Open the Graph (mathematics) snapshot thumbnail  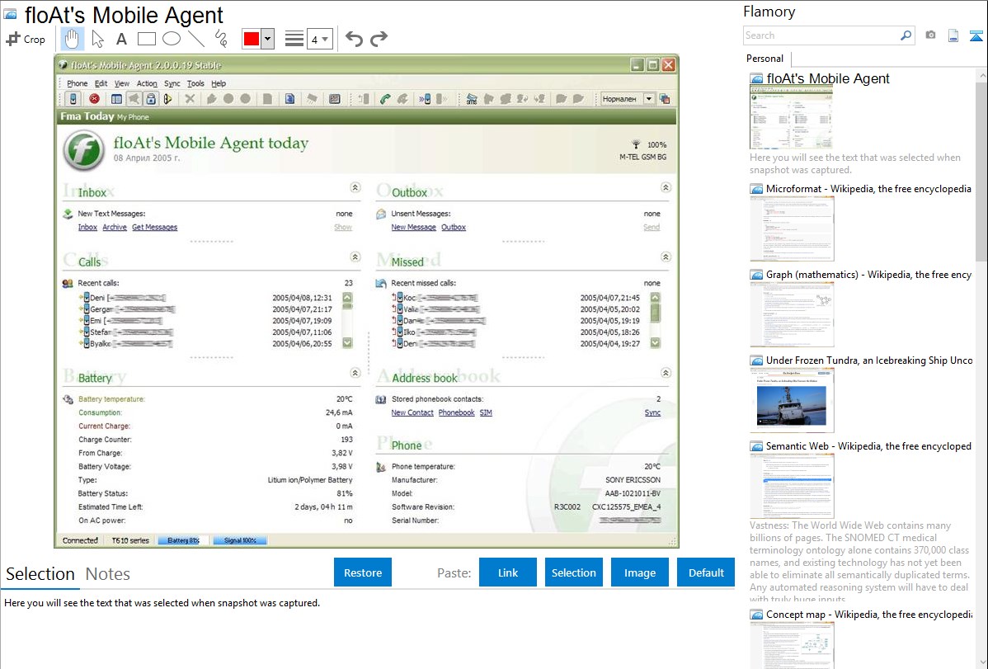pyautogui.click(x=792, y=314)
